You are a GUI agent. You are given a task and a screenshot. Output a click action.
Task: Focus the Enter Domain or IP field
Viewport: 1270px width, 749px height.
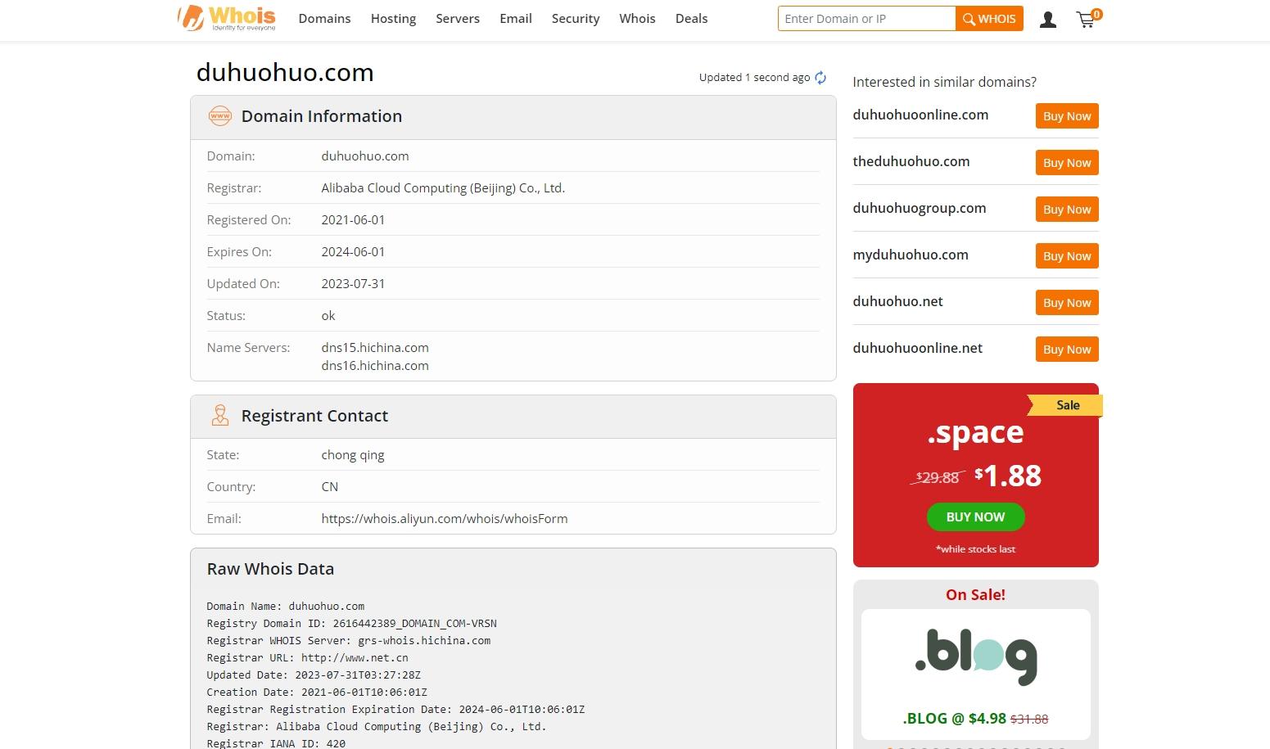(x=866, y=19)
